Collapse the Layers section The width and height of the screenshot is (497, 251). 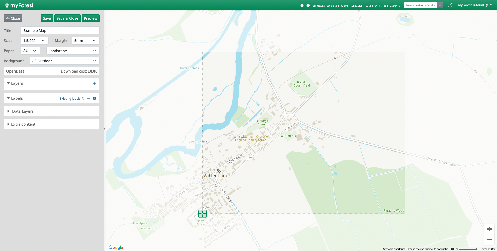coord(17,83)
